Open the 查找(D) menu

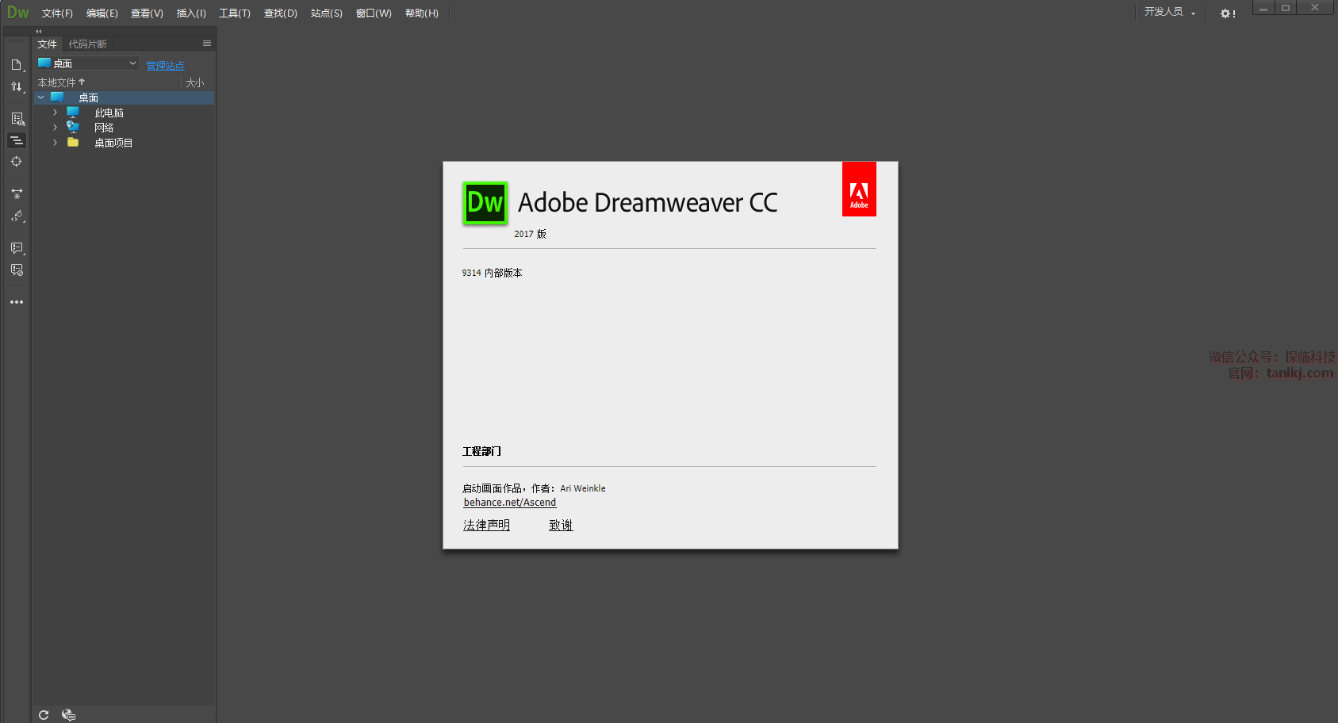281,13
